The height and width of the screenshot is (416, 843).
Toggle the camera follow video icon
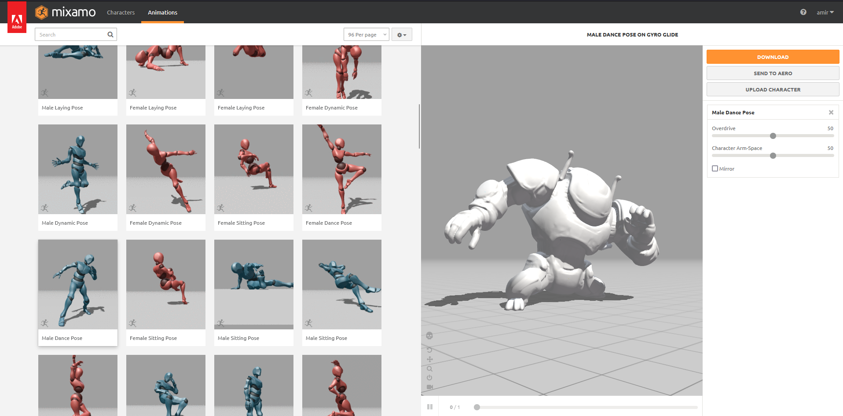430,387
